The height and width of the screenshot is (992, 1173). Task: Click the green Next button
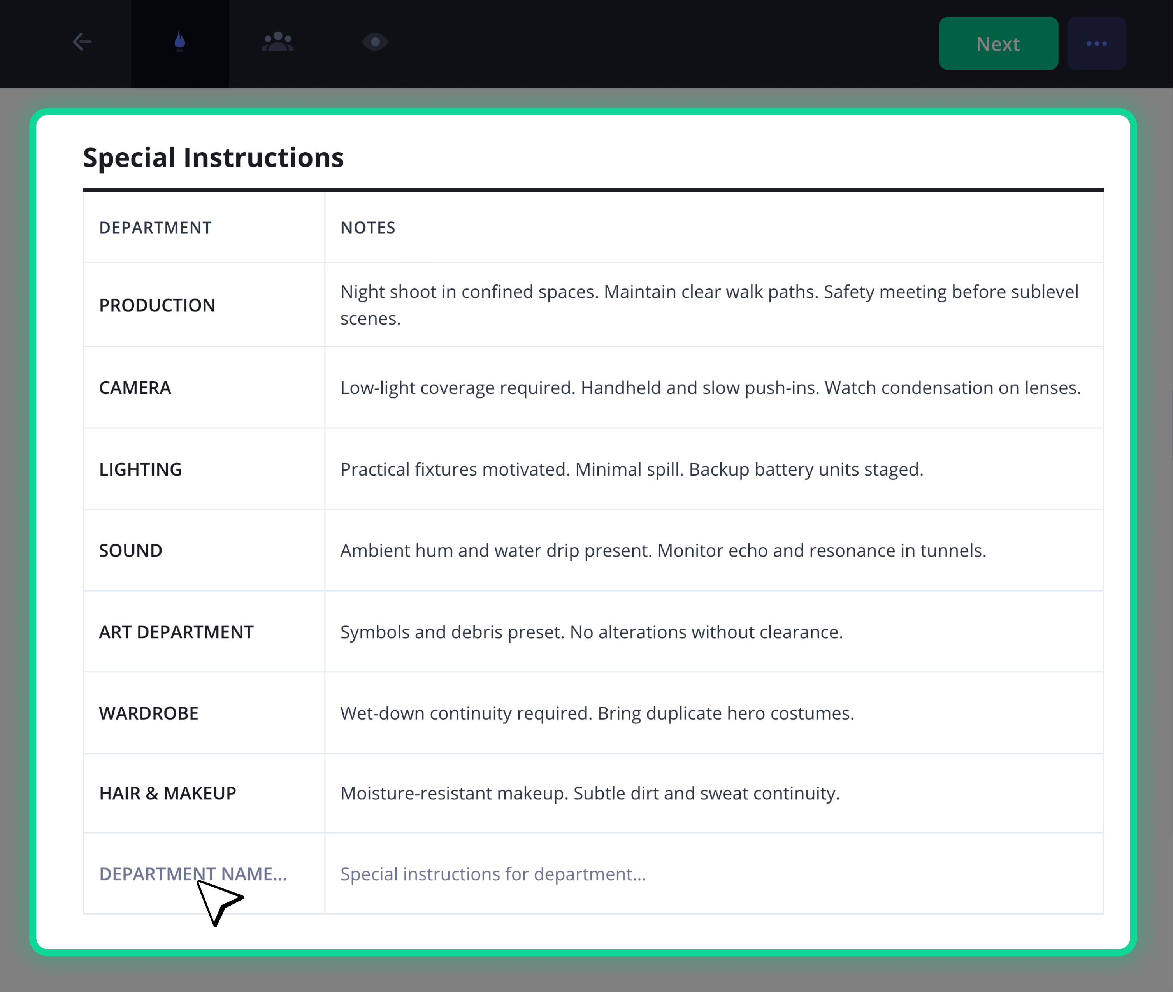coord(998,44)
